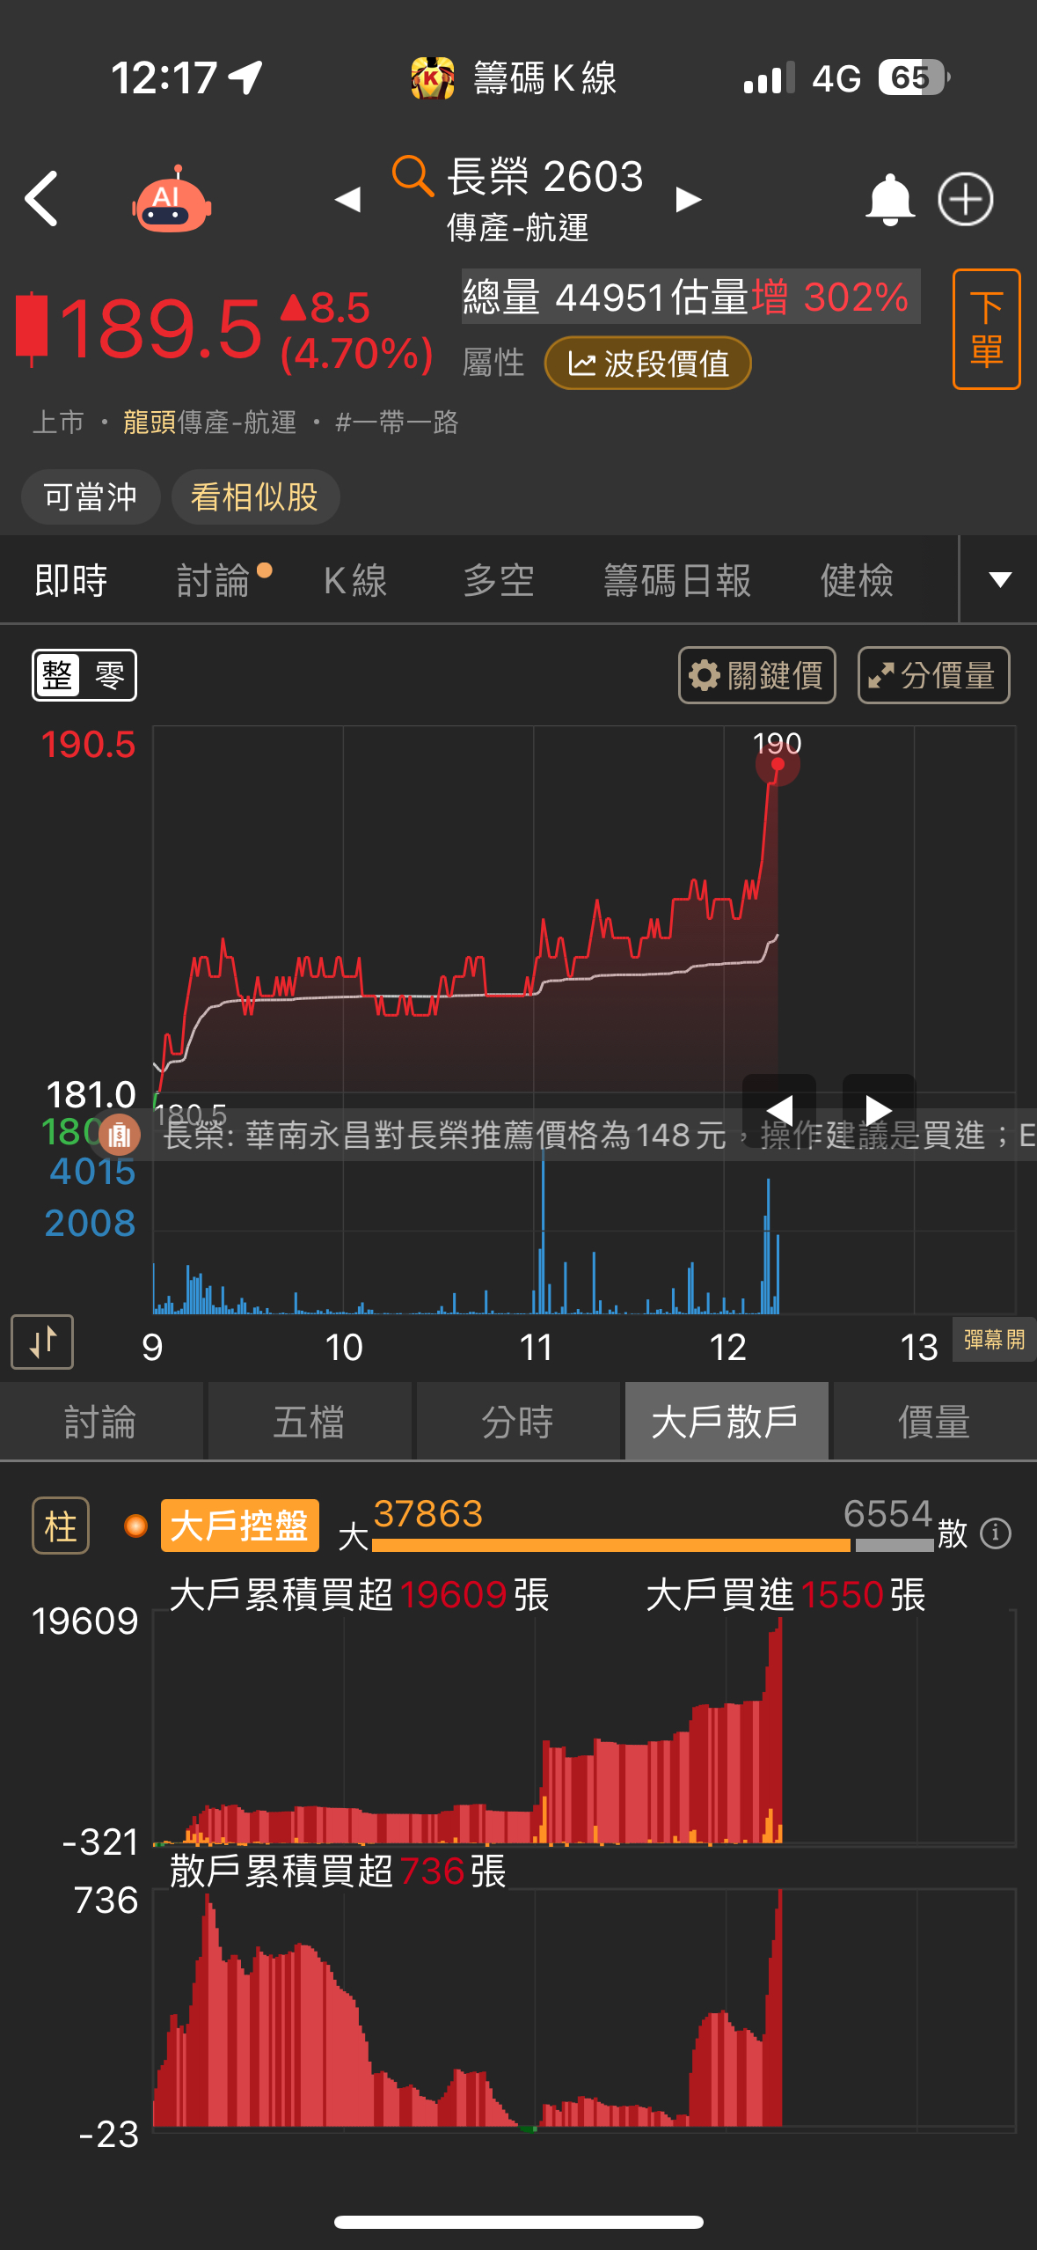Tap the 下單 order button
Screen dimensions: 1037x2250
986,329
